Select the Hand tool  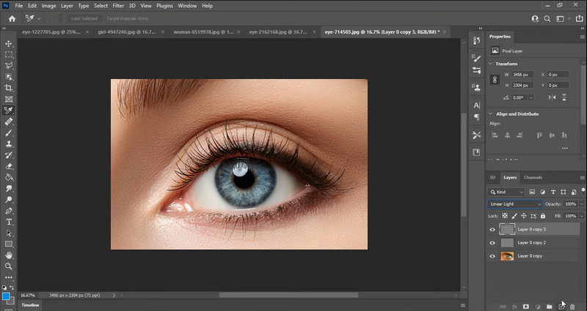coord(9,255)
